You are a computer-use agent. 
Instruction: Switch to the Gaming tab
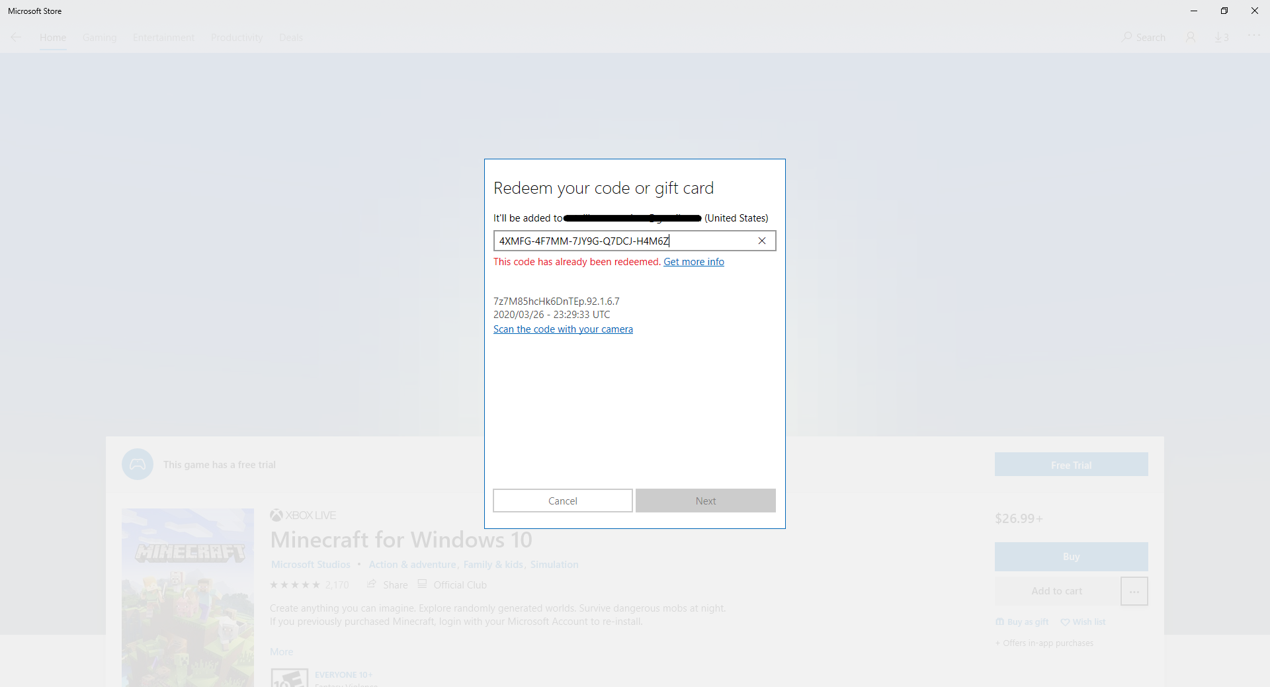coord(100,38)
